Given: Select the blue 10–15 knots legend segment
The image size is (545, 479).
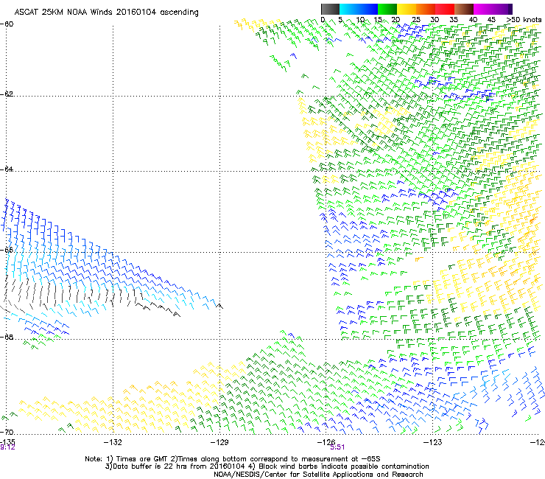Looking at the screenshot, I should (368, 9).
